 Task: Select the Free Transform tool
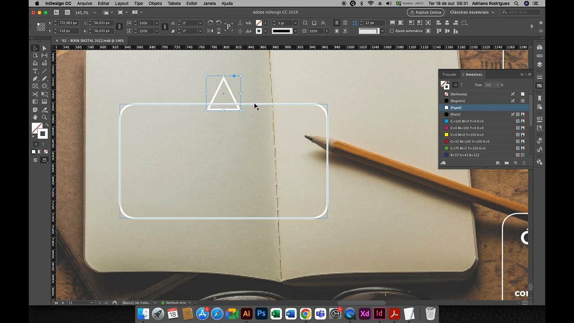[x=44, y=94]
